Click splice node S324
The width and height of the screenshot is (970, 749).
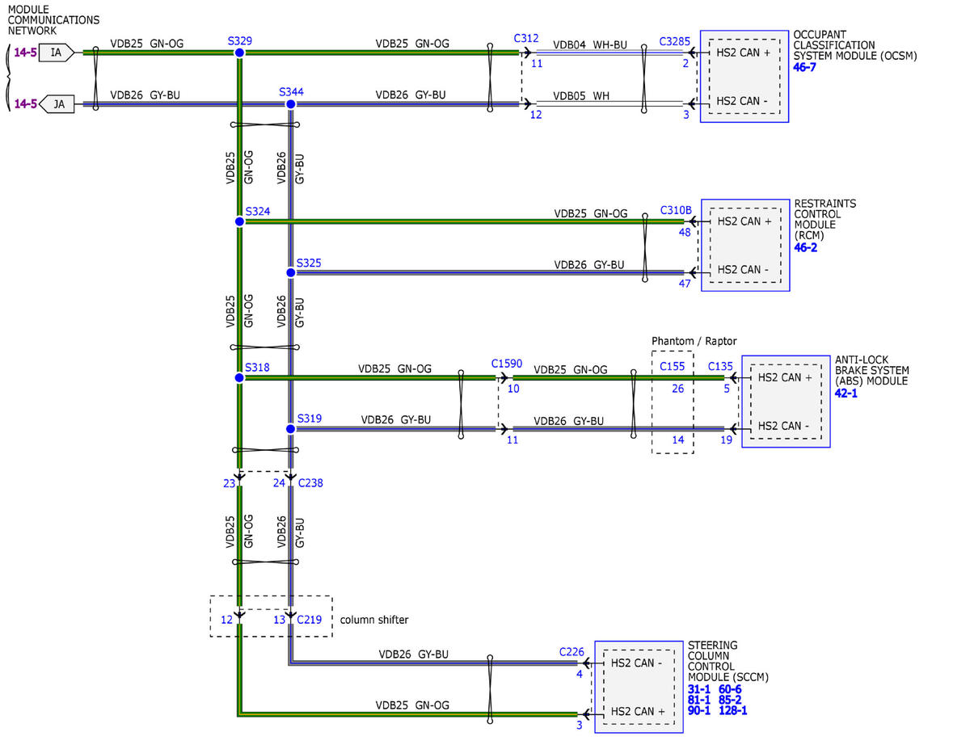click(239, 221)
